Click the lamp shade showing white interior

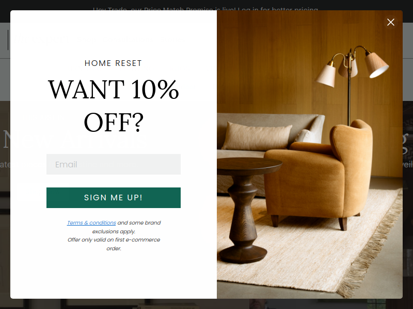[376, 65]
